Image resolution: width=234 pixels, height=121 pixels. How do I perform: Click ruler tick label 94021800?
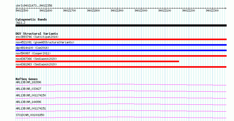pos(93,10)
